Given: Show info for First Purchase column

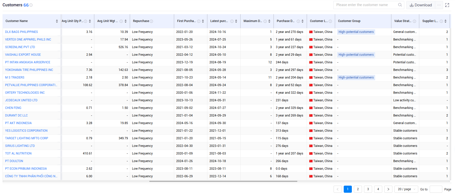Looking at the screenshot, I should [199, 21].
